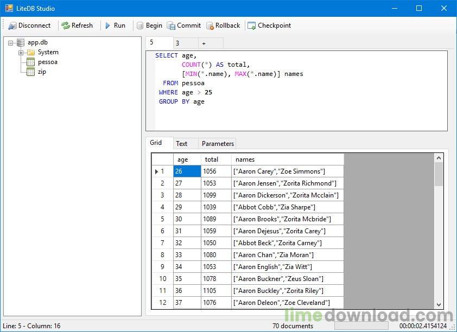Click the Refresh toolbar icon
The image size is (457, 332).
tap(66, 25)
